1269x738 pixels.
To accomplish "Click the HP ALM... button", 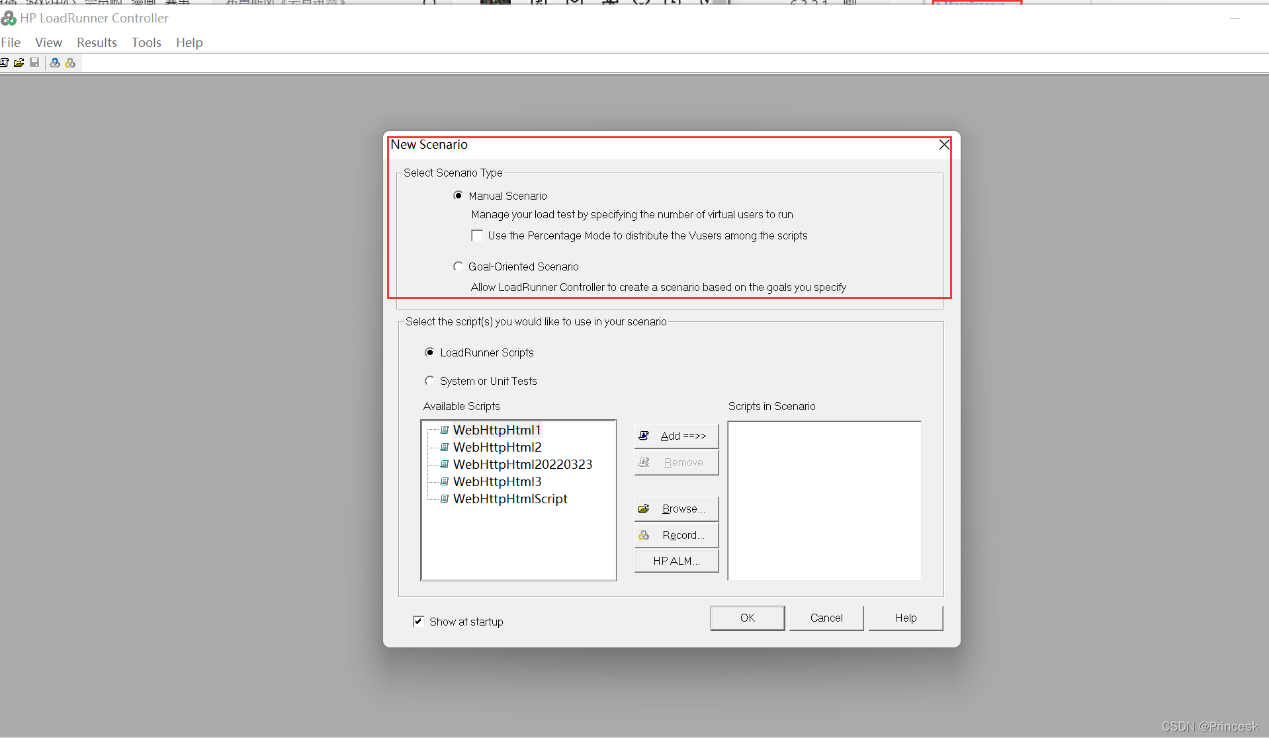I will [x=676, y=561].
